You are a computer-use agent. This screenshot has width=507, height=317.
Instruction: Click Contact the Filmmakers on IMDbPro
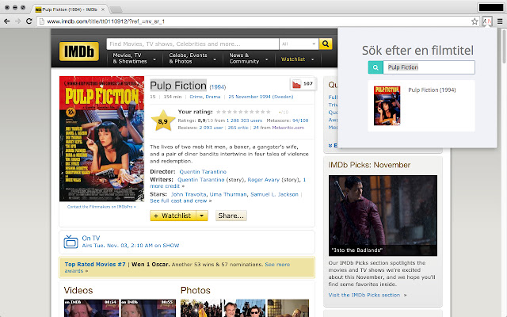click(x=101, y=207)
